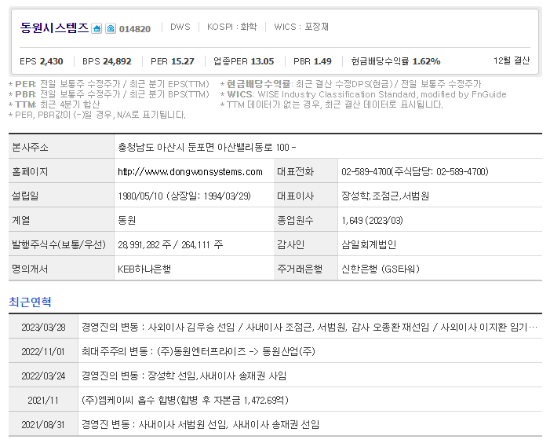
Task: Click the company name 동원시스템즈
Action: 54,27
